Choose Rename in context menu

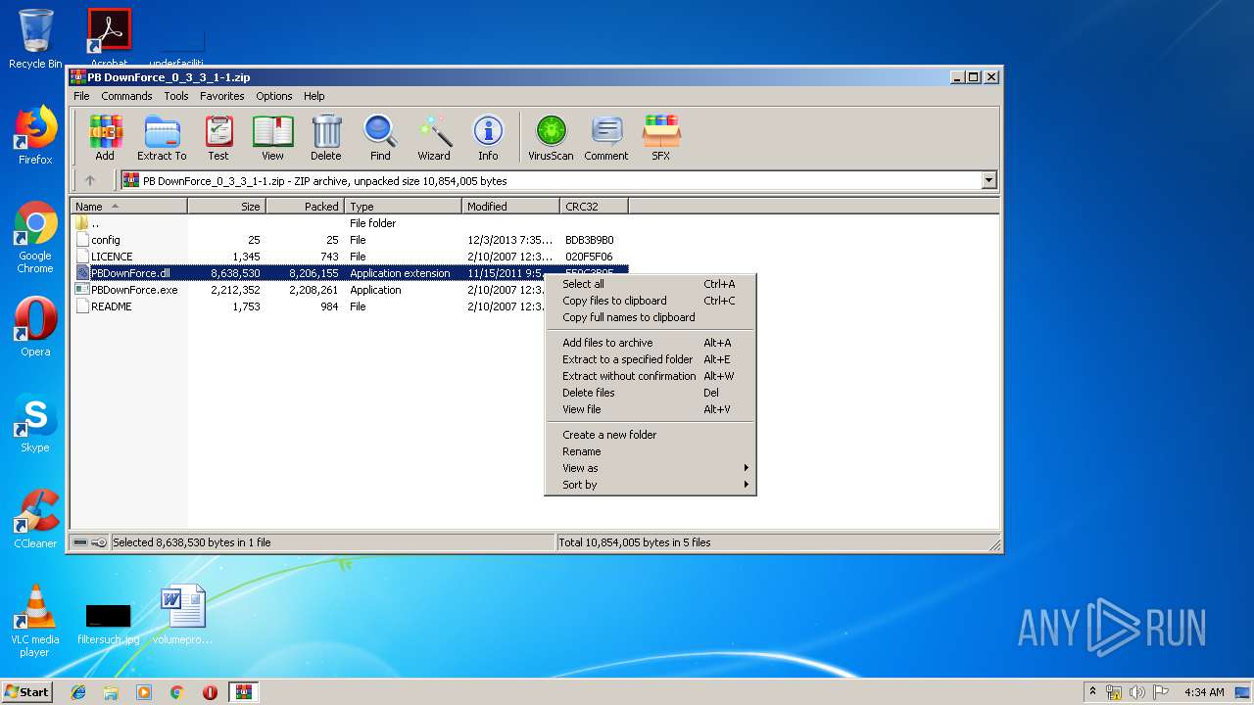[x=651, y=451]
